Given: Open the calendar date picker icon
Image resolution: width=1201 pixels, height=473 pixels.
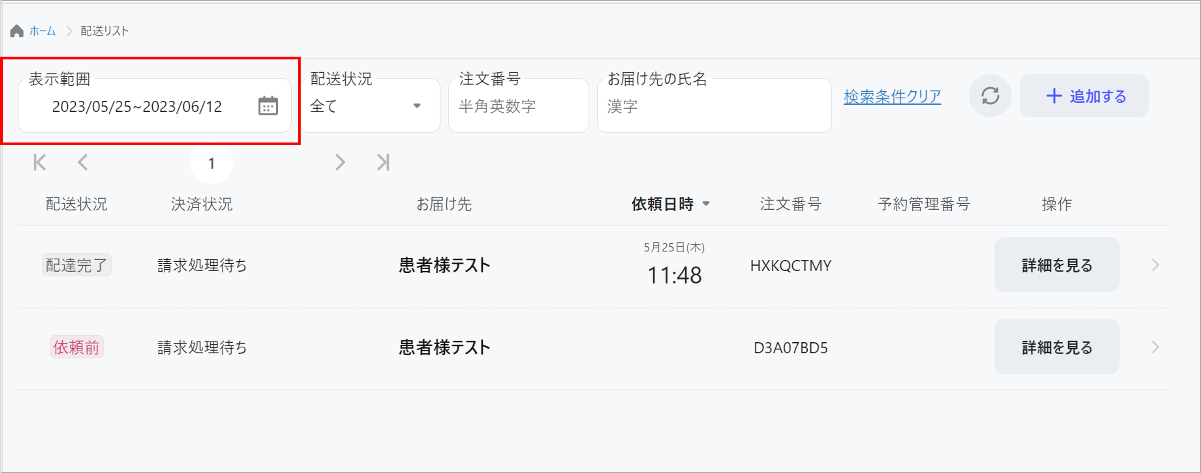Looking at the screenshot, I should (268, 106).
